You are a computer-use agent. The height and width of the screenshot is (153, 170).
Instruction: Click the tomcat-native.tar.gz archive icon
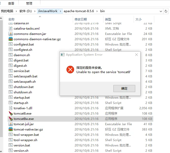[x=10, y=129]
